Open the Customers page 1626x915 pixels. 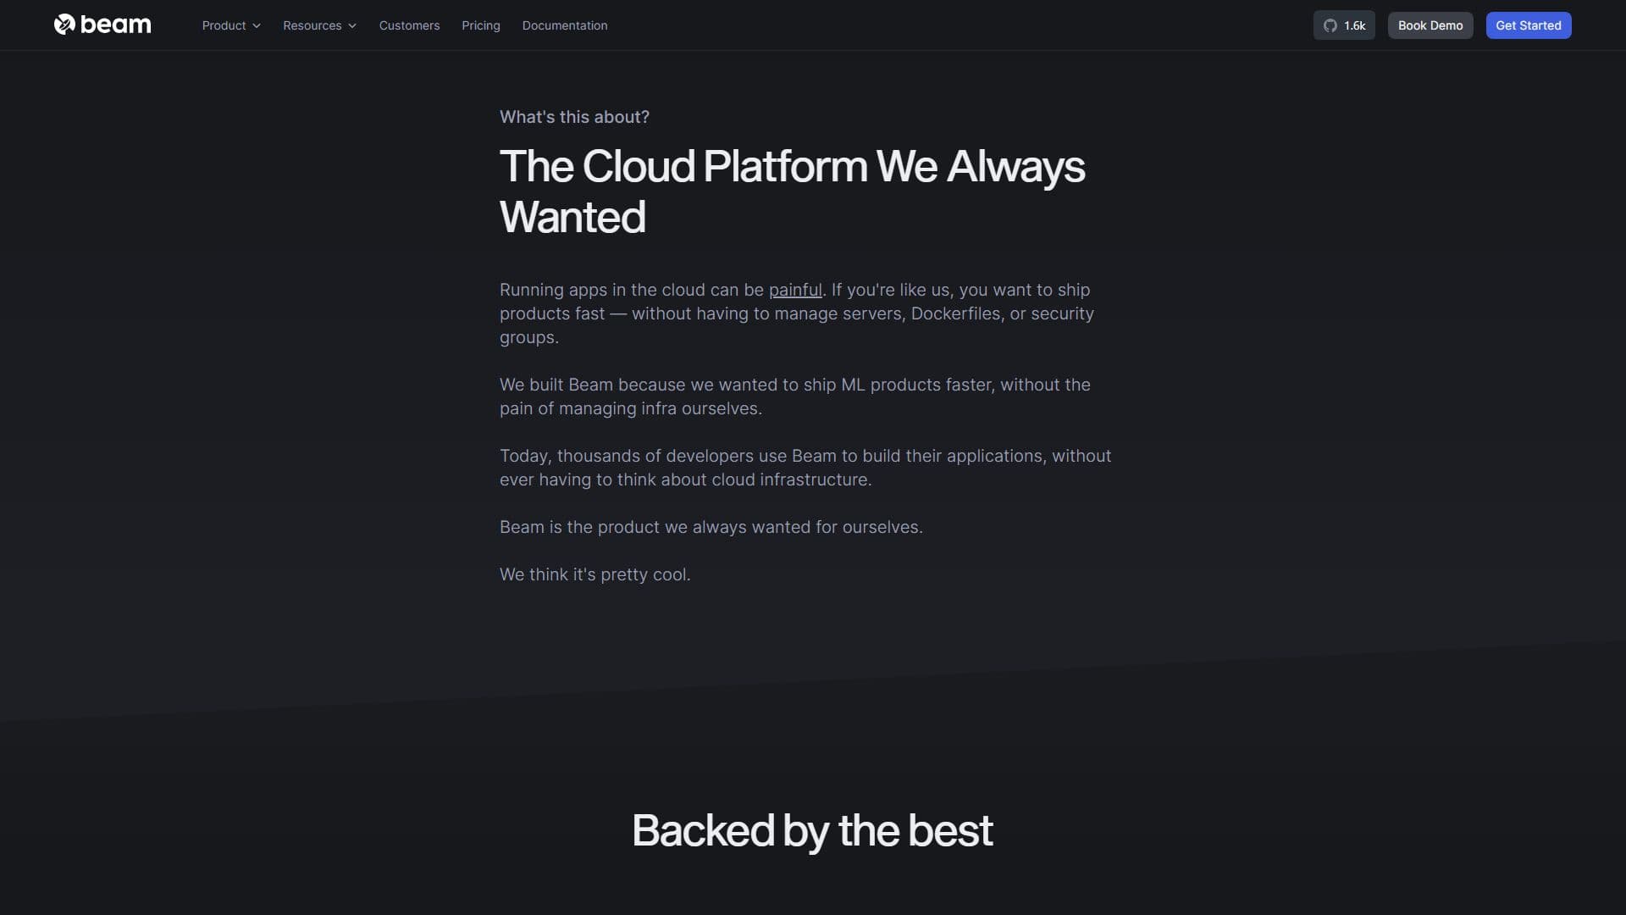click(409, 25)
